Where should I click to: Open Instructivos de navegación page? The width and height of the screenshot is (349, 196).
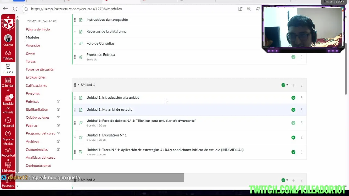pyautogui.click(x=107, y=20)
